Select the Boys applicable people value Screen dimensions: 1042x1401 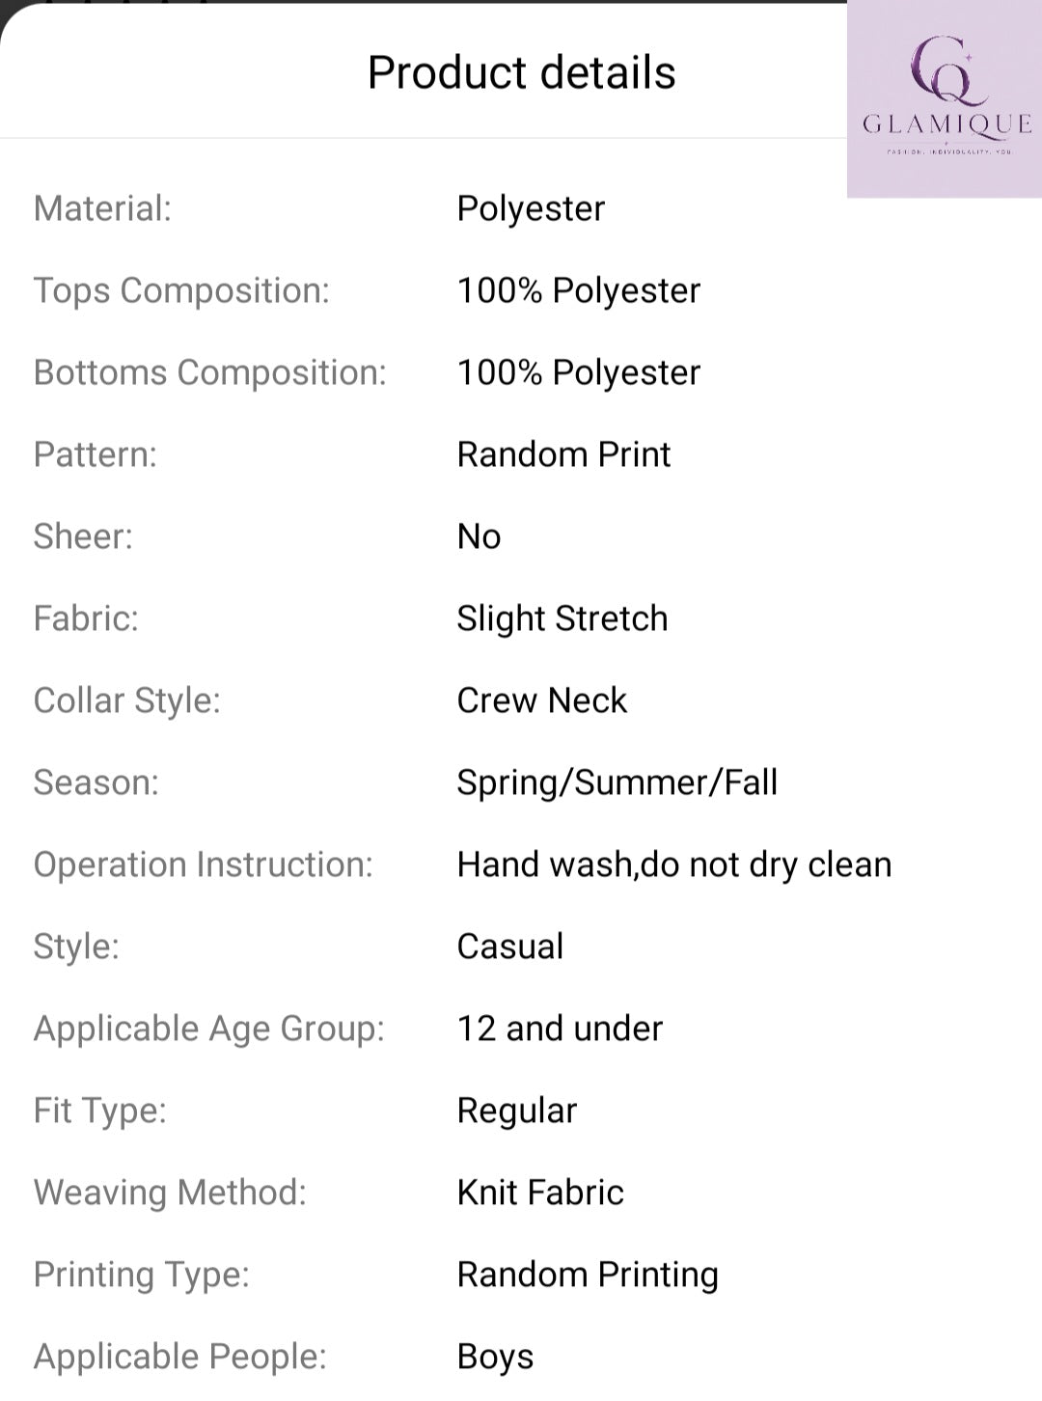point(495,1358)
